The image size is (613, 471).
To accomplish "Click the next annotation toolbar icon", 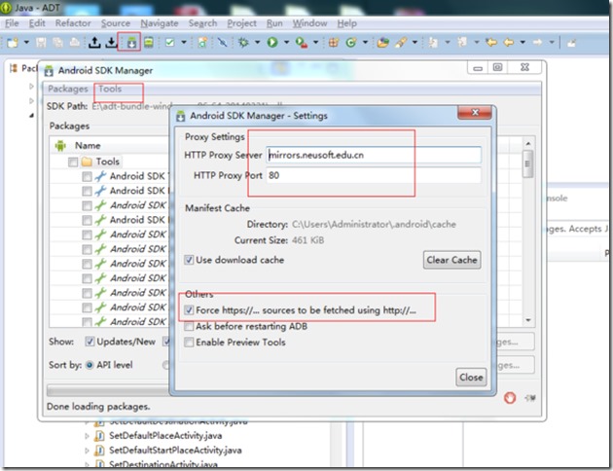I will click(433, 42).
